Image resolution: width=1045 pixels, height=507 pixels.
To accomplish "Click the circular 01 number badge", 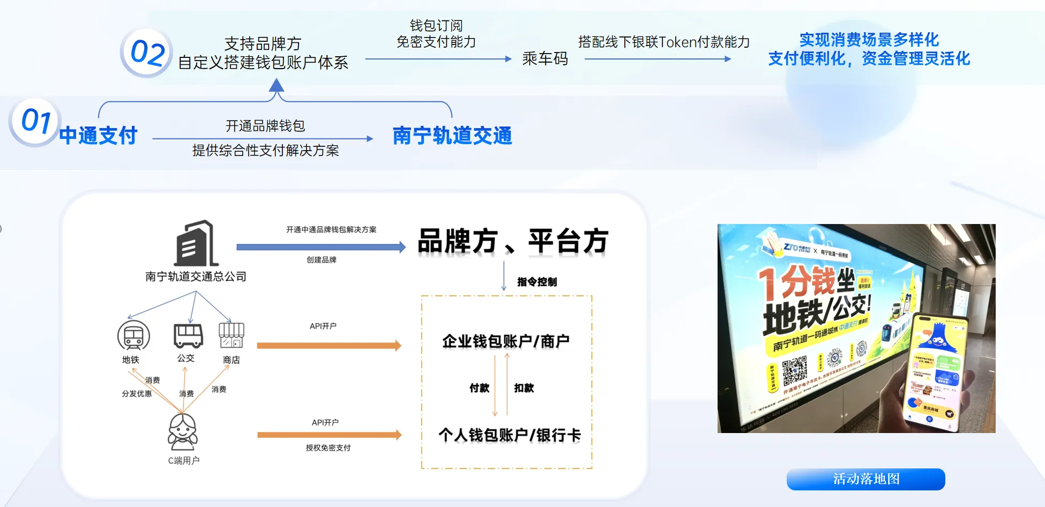I will 35,122.
